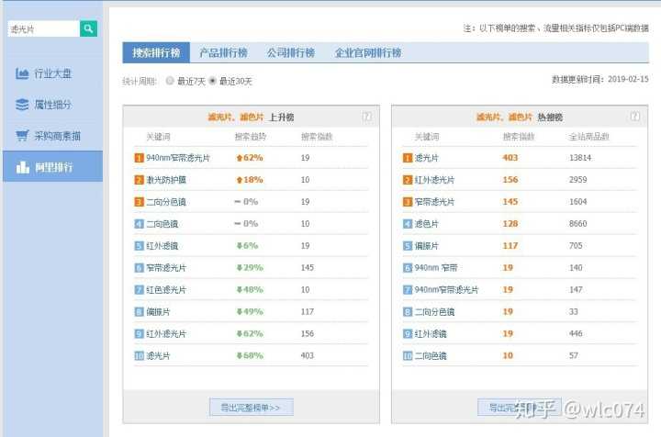This screenshot has height=437, width=661.
Task: Open 行业大盘 chart icon in sidebar
Action: (x=22, y=73)
